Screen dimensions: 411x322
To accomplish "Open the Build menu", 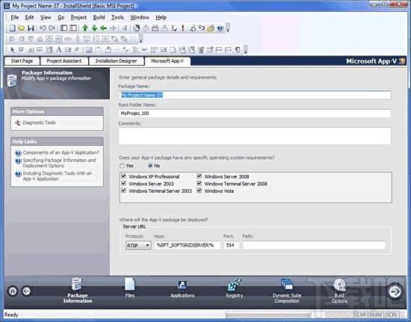I will (x=99, y=17).
